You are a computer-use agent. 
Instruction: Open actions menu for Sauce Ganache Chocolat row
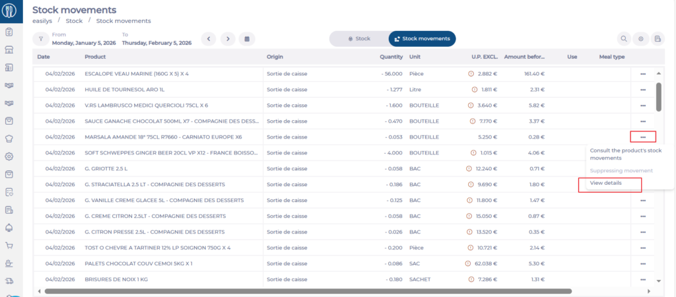pyautogui.click(x=642, y=121)
